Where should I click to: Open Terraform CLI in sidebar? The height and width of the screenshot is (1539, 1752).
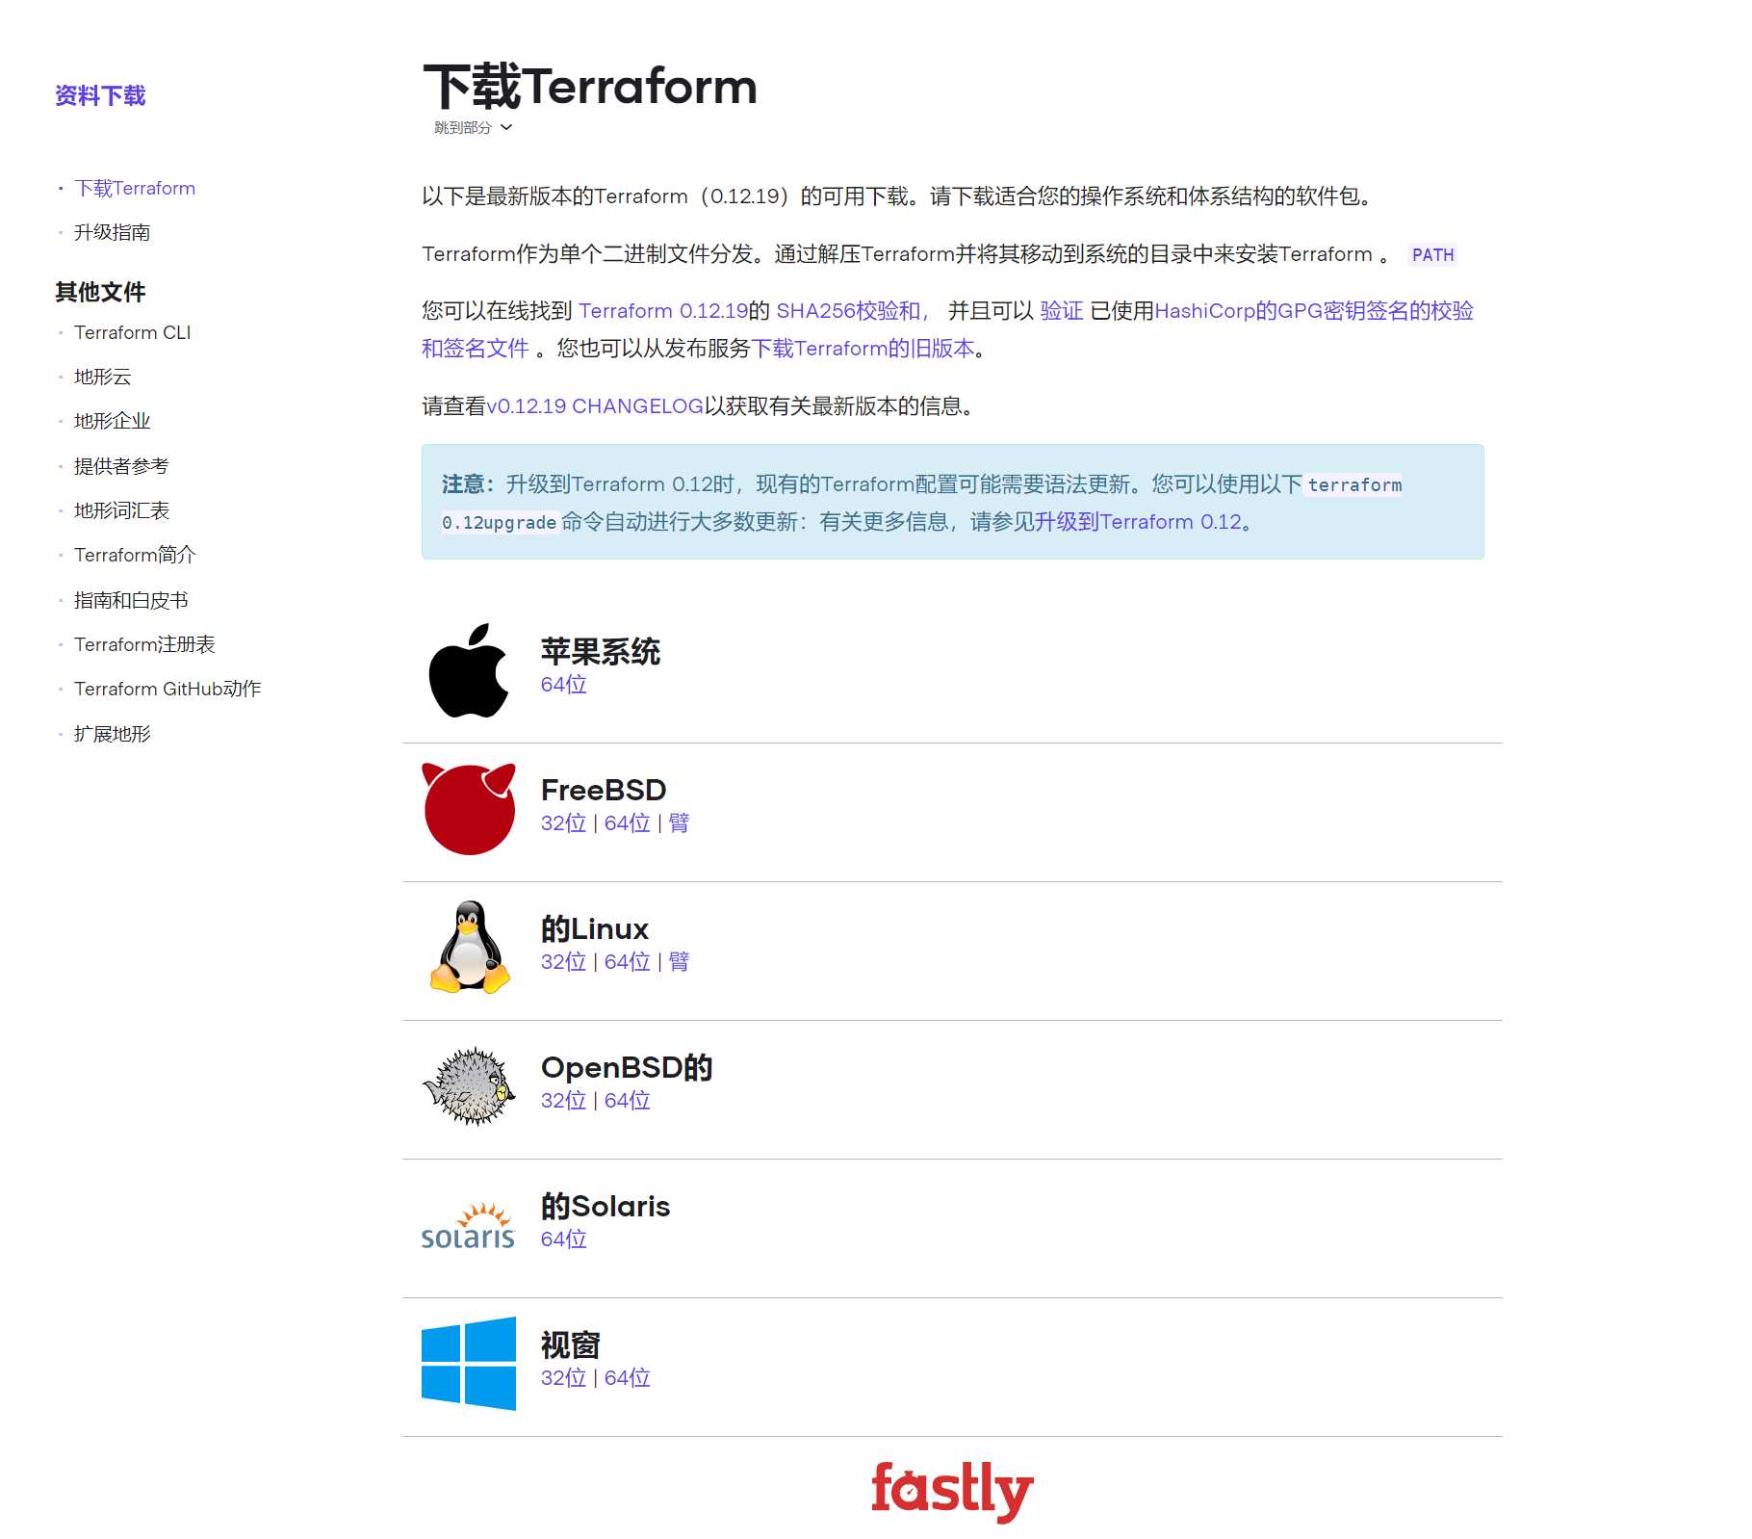pyautogui.click(x=133, y=332)
